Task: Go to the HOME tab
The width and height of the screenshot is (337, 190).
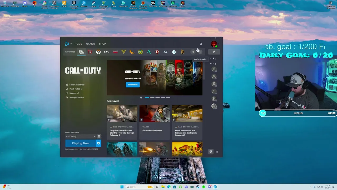Action: (78, 44)
